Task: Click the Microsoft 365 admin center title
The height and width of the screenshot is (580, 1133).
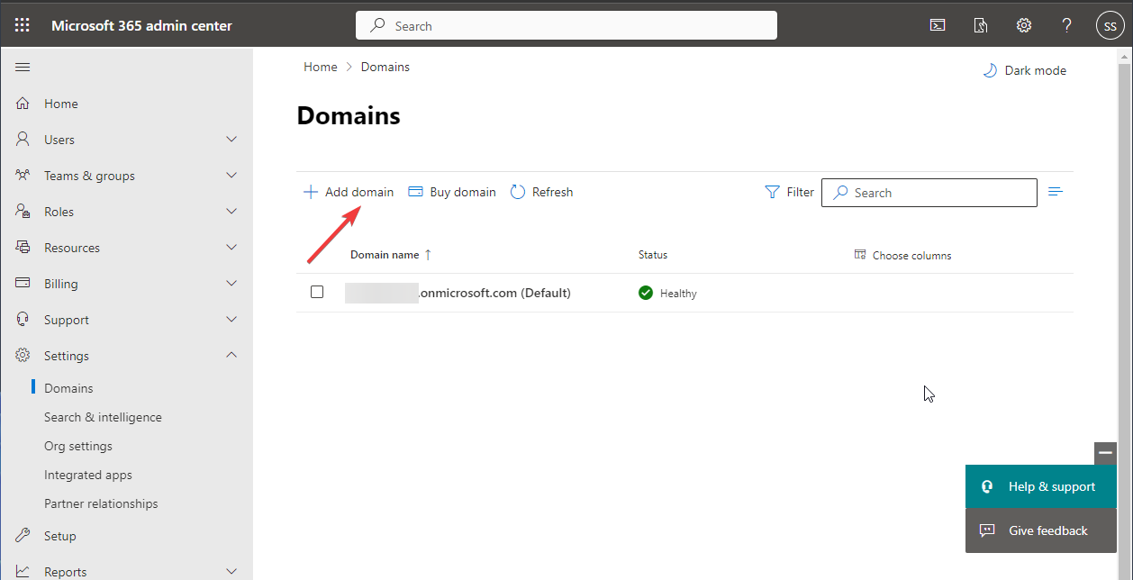Action: (x=141, y=25)
